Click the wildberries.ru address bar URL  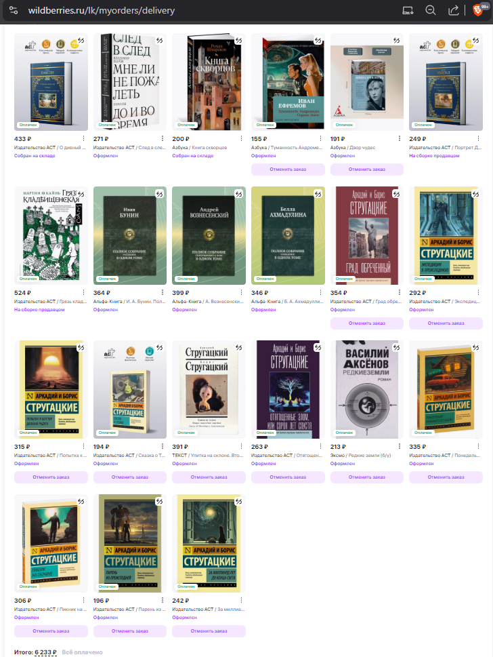click(102, 10)
